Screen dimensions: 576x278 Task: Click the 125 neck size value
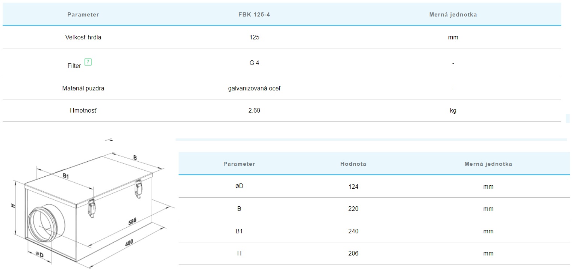pyautogui.click(x=254, y=37)
